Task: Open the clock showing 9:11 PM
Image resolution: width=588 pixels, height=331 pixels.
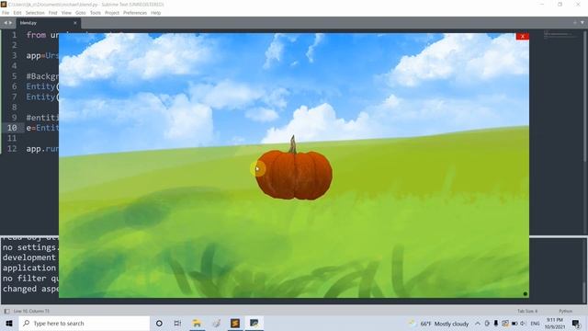Action: click(555, 324)
